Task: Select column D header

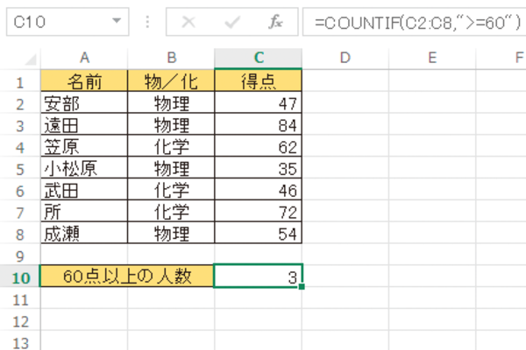Action: (345, 59)
